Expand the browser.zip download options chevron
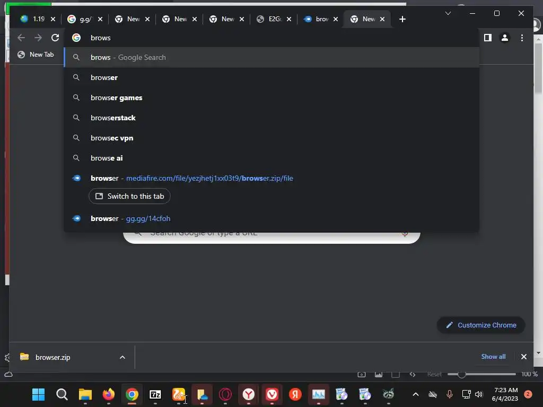 click(x=122, y=357)
